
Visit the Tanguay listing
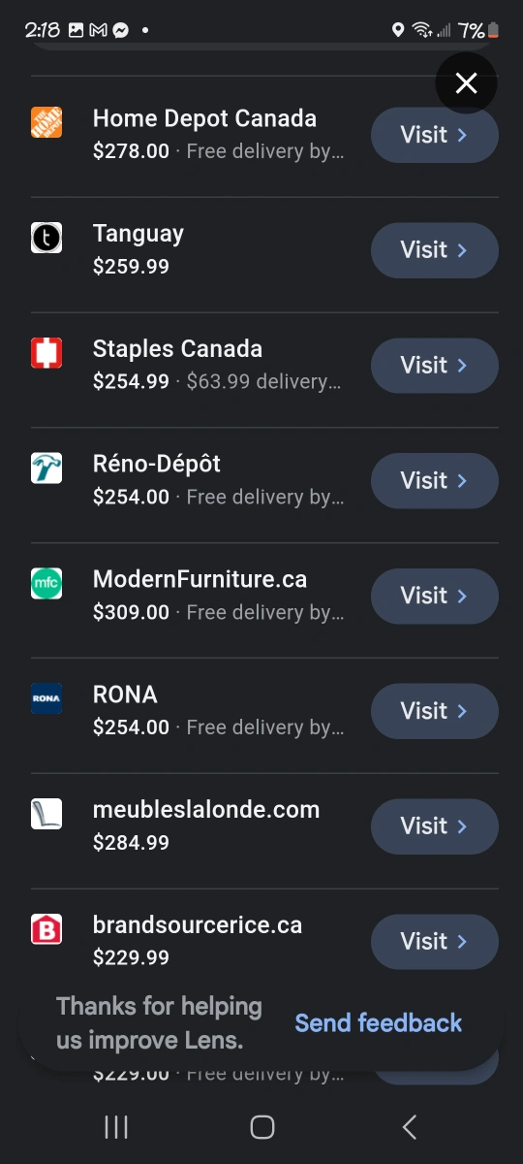(x=435, y=250)
